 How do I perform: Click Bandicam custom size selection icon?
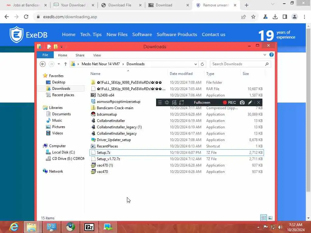182,103
